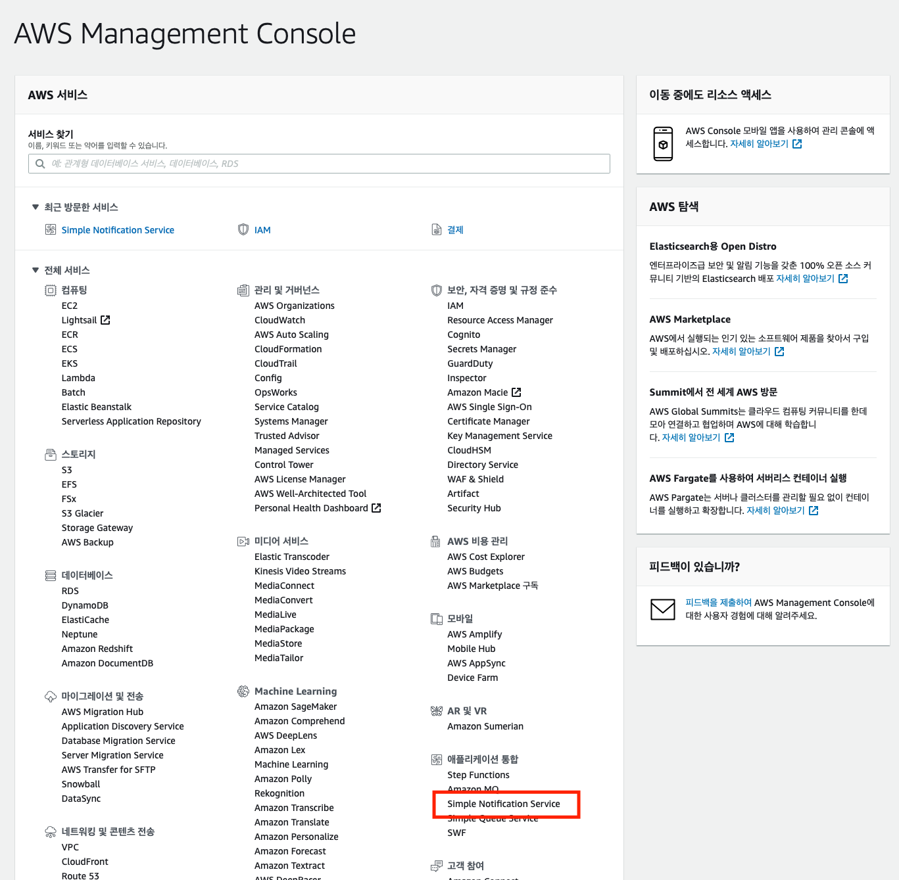
Task: Open Amazon Polly service
Action: point(283,779)
